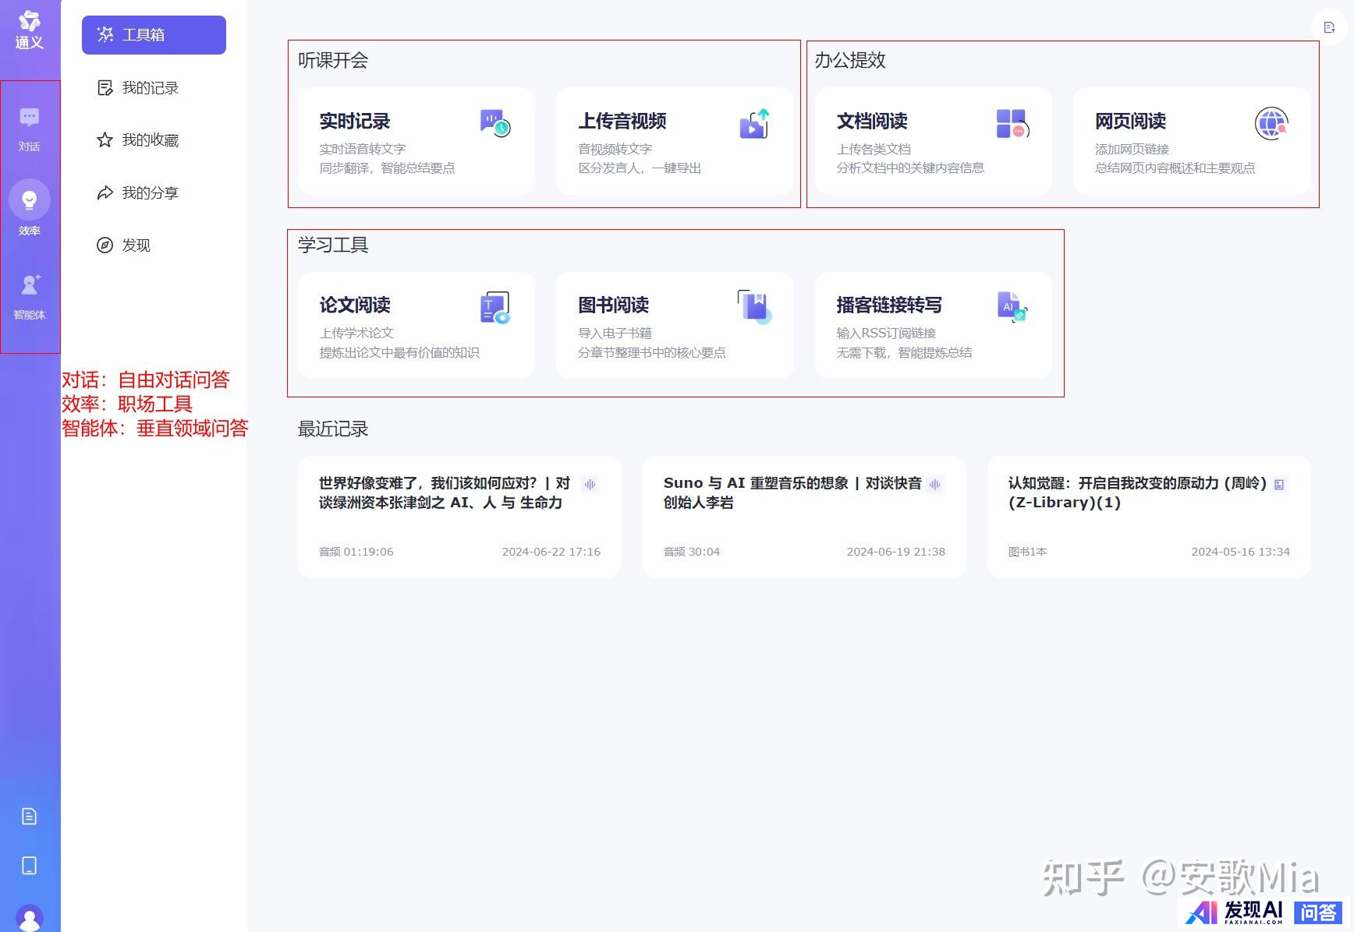Open 我的分享 shares menu item
Viewport: 1354px width, 932px height.
pyautogui.click(x=138, y=192)
